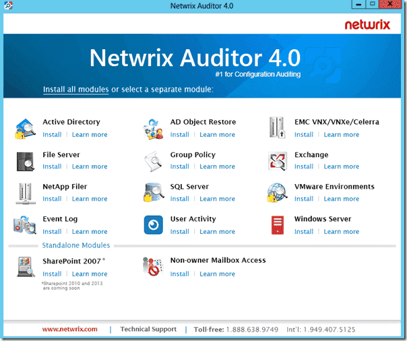The height and width of the screenshot is (341, 407).
Task: Click the Group Policy scroll icon
Action: pyautogui.click(x=153, y=162)
